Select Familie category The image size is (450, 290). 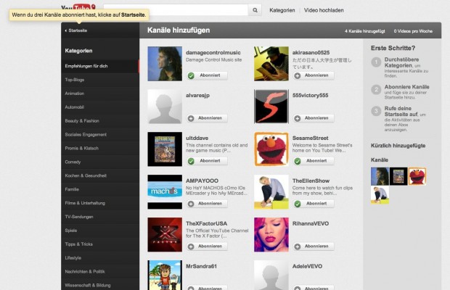tap(100, 189)
